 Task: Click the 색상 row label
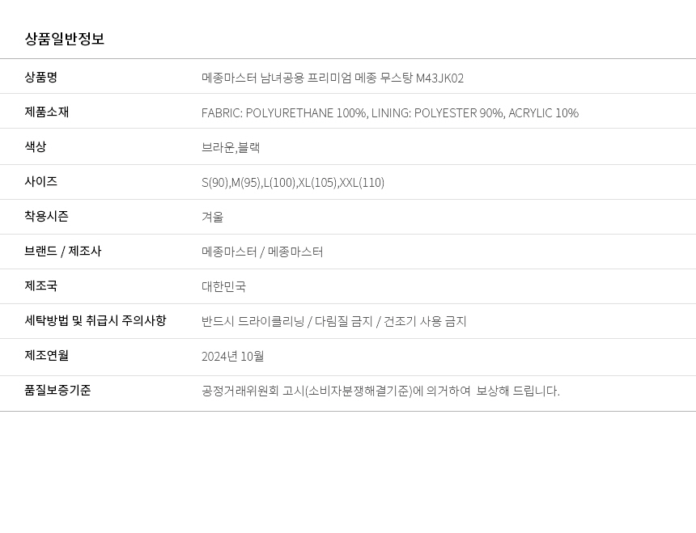click(36, 147)
